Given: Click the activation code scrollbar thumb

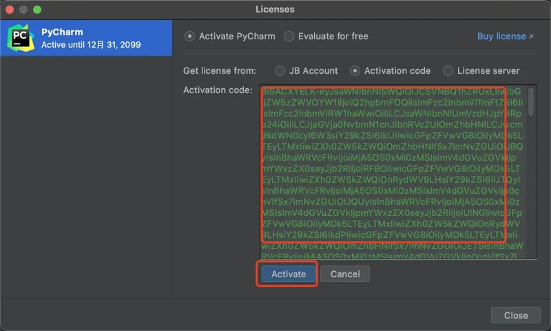Looking at the screenshot, I should tap(531, 101).
